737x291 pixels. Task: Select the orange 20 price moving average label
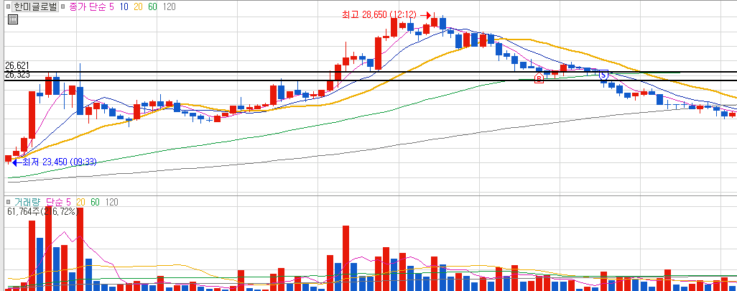click(138, 7)
